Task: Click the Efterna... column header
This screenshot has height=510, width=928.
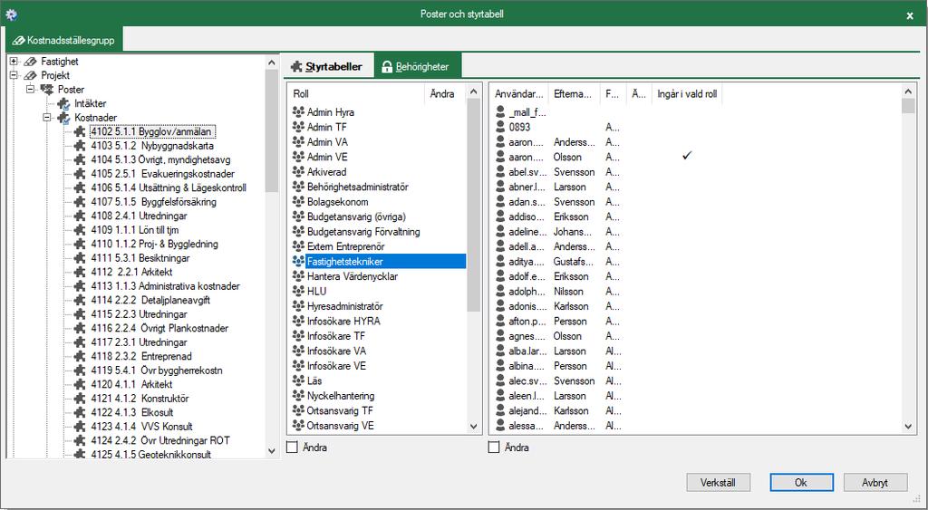Action: (574, 93)
